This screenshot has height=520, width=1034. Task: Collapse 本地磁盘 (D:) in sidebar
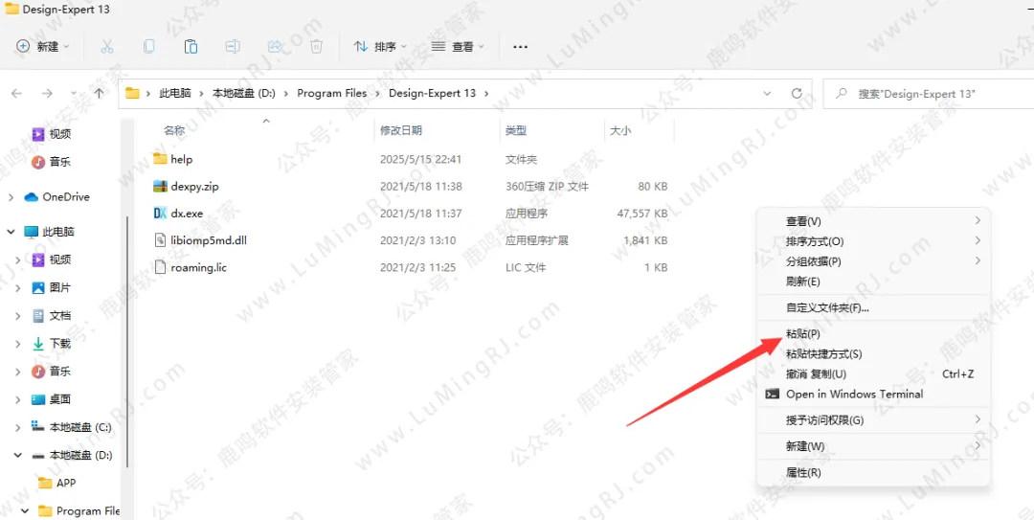point(18,455)
